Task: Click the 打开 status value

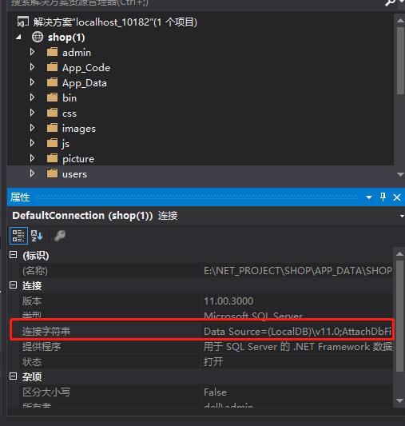Action: click(213, 362)
